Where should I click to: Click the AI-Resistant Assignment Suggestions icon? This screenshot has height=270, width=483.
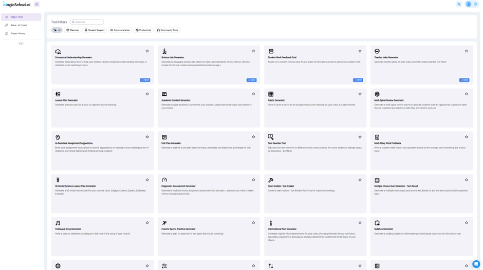pyautogui.click(x=58, y=137)
